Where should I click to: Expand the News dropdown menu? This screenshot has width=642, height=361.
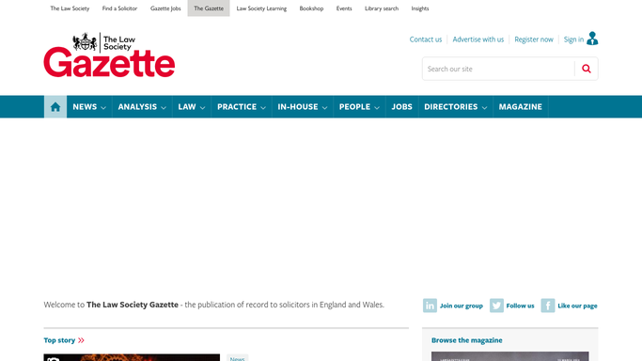click(89, 107)
